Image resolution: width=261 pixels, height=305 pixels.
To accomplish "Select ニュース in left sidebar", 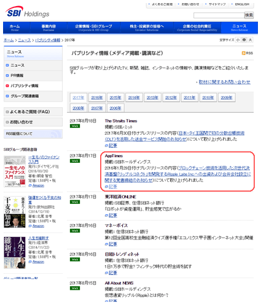I will 33,66.
